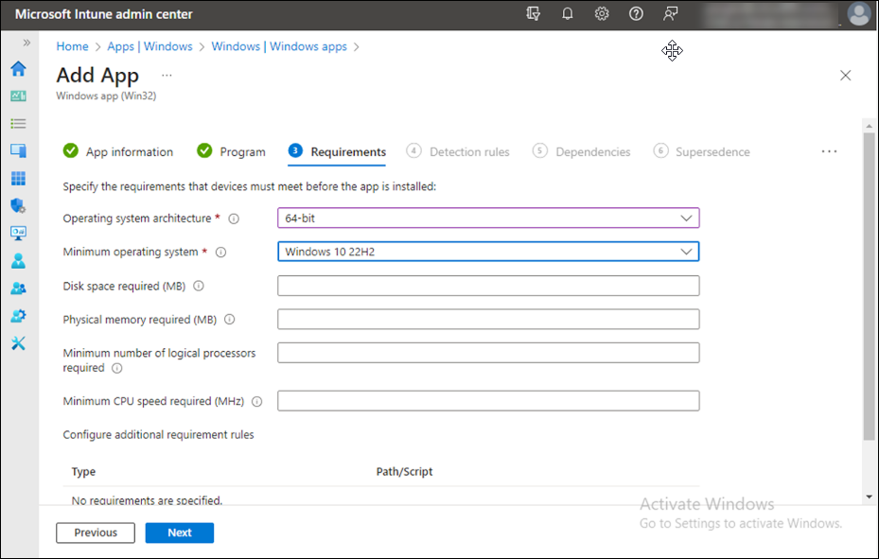Open the Dashboard icon in the sidebar
The height and width of the screenshot is (559, 879).
tap(17, 96)
